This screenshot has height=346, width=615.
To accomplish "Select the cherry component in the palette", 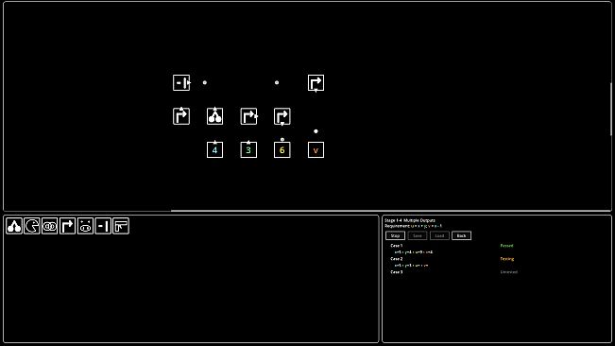I will [x=14, y=226].
